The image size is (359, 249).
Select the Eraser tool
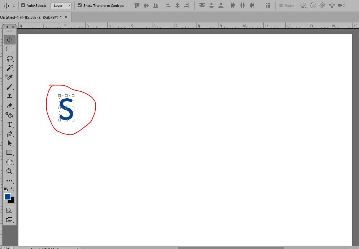9,106
